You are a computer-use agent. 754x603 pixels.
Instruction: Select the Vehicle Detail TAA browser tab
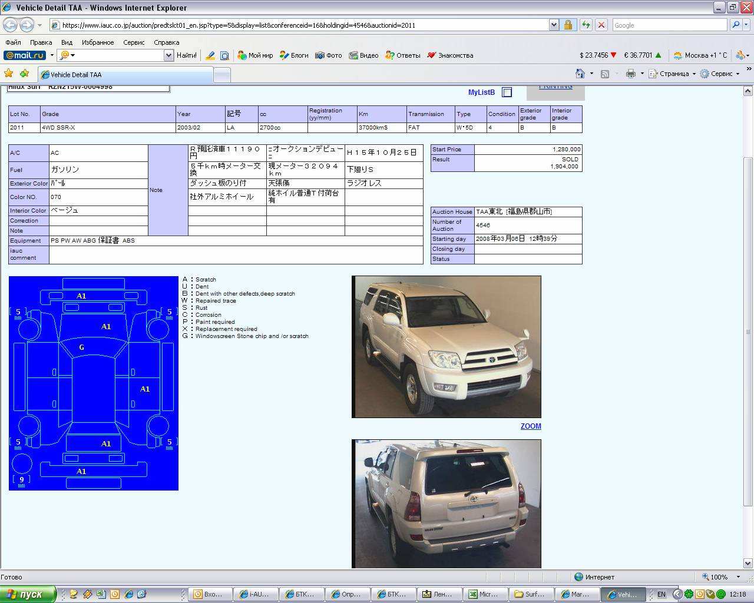125,75
